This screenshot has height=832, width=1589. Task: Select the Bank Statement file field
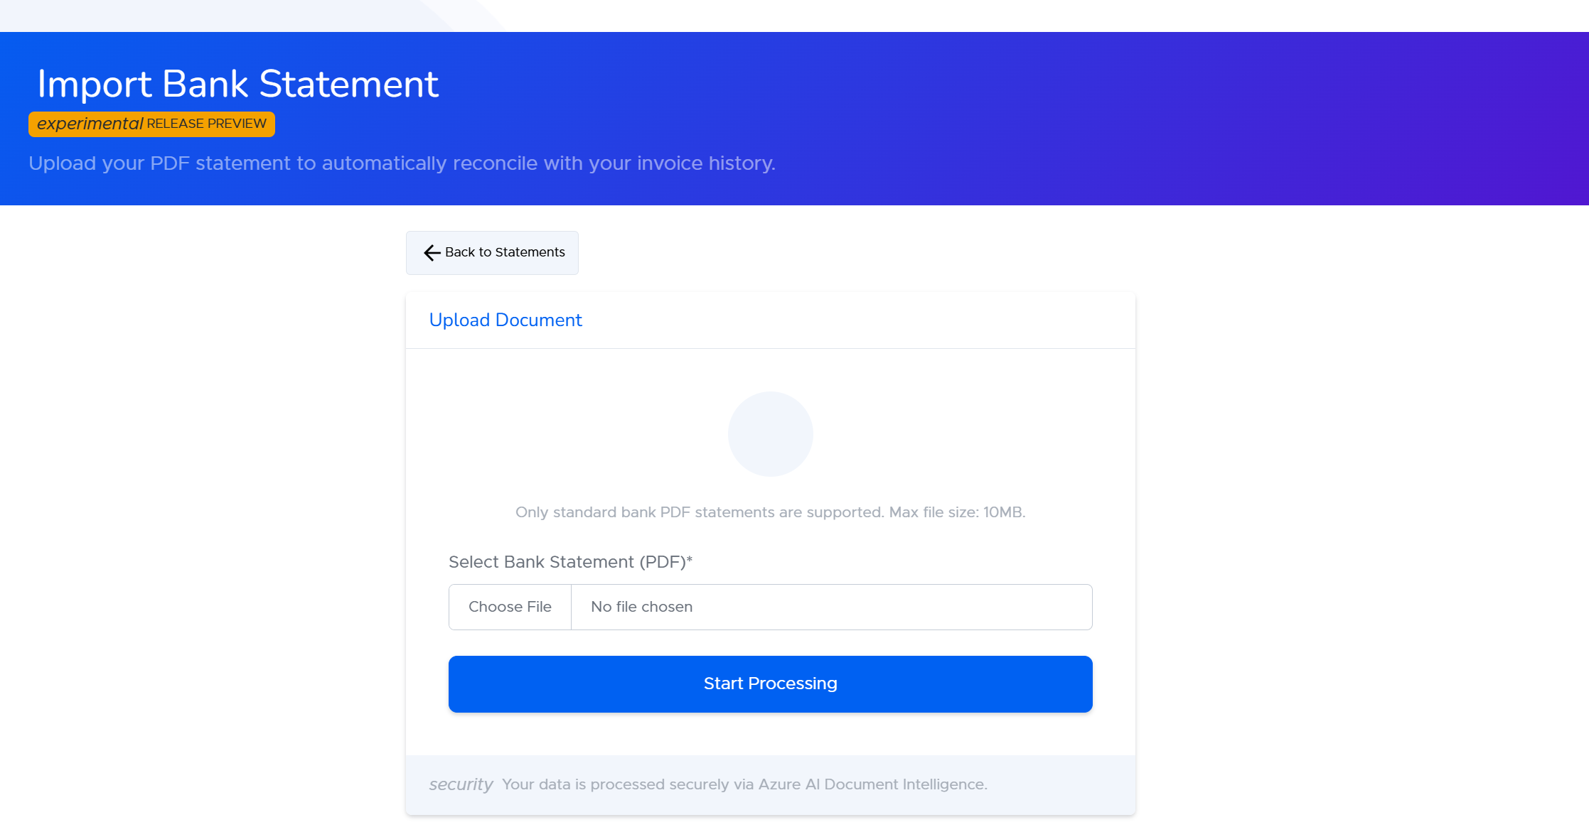[x=770, y=606]
